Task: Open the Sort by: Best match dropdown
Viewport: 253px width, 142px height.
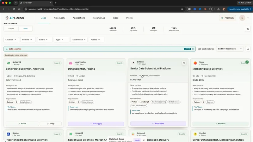Action: [x=230, y=49]
